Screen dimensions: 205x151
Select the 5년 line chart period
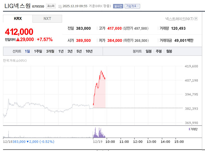[x=79, y=51]
